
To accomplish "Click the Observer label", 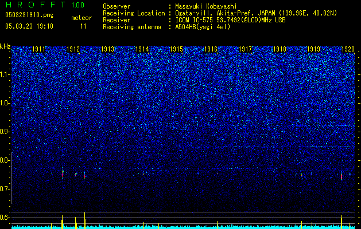I will tap(117, 6).
